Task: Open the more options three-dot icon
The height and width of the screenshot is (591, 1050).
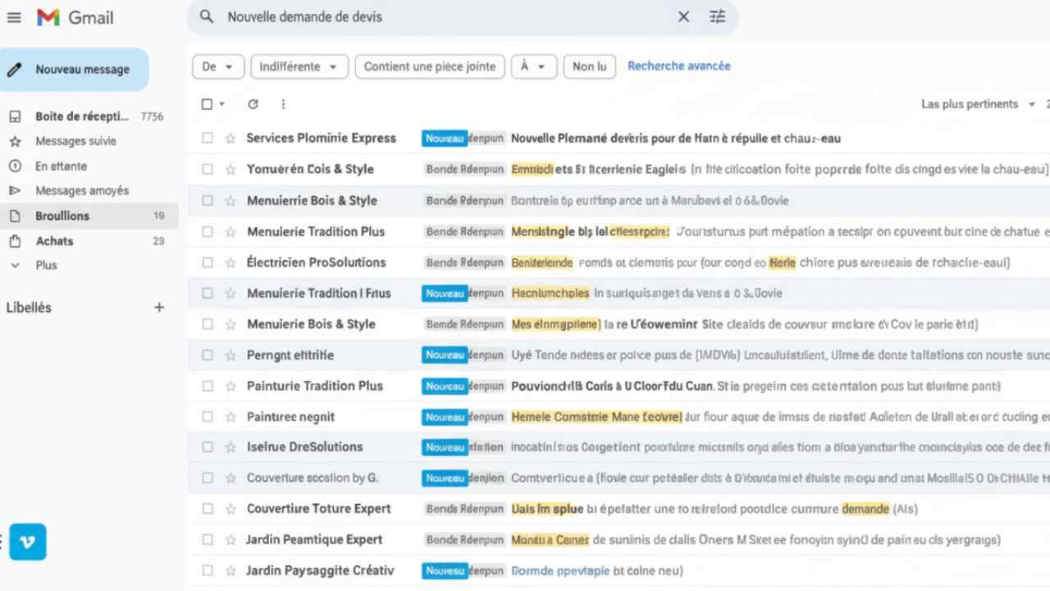Action: [283, 104]
